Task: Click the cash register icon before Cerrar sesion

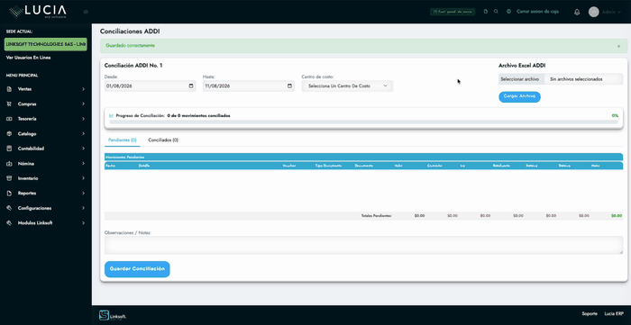Action: (x=509, y=12)
